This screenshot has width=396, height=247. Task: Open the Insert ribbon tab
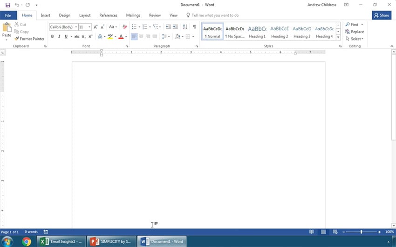[45, 15]
